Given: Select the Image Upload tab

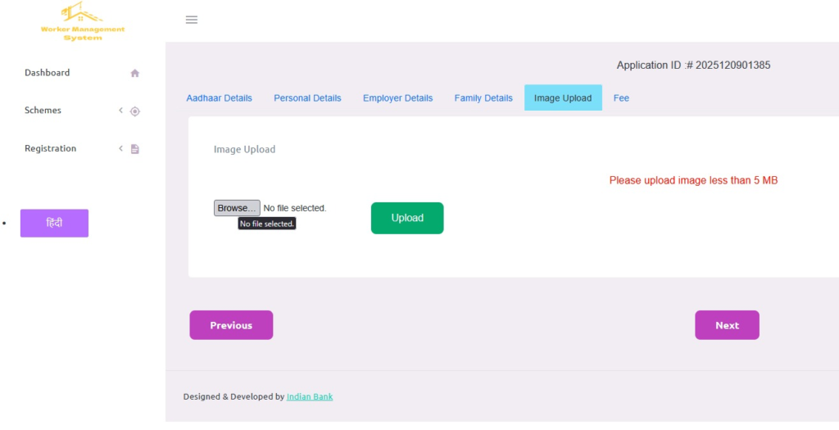Looking at the screenshot, I should (x=563, y=98).
